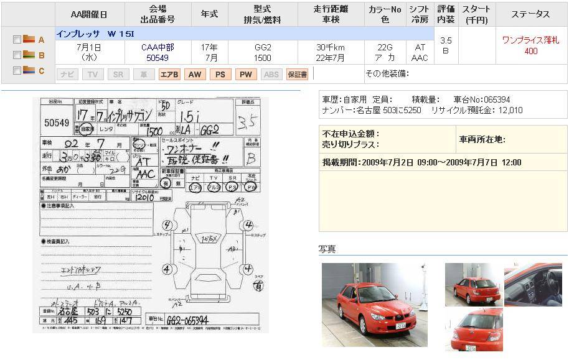Click the 車台No:065394 text

(x=482, y=99)
